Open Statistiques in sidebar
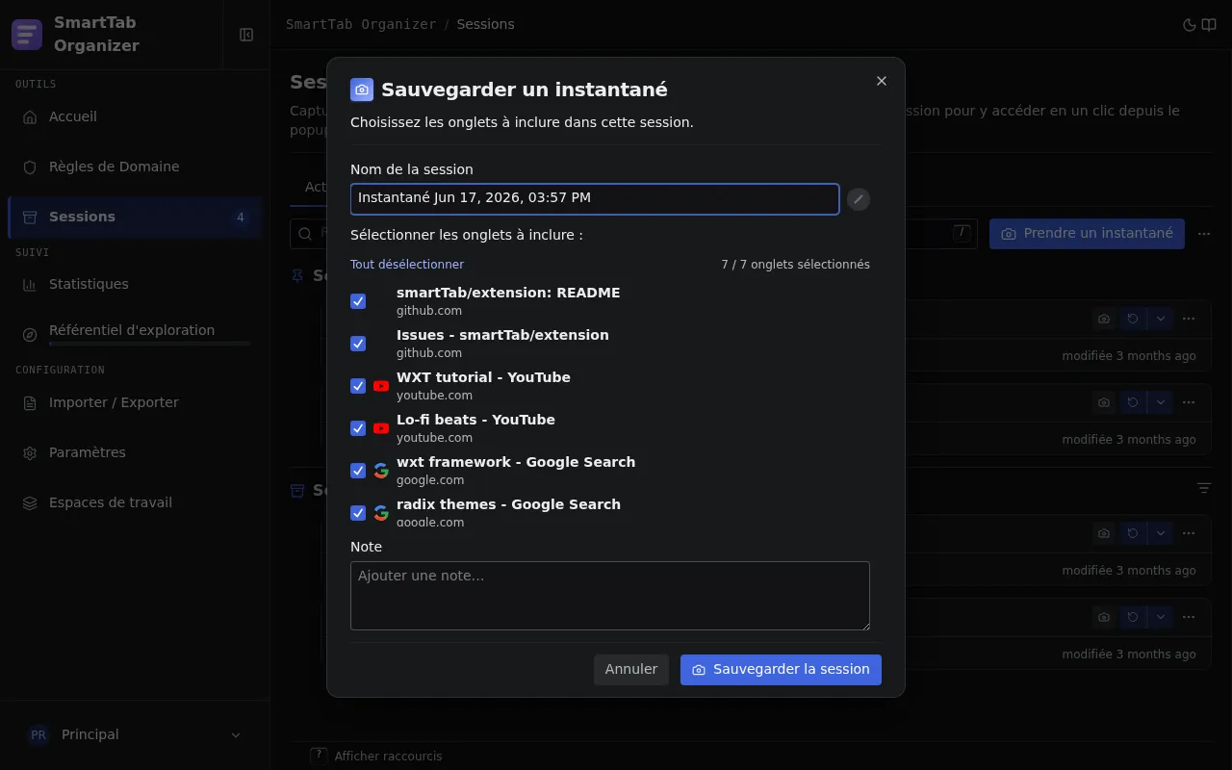Viewport: 1232px width, 770px height. (135, 284)
